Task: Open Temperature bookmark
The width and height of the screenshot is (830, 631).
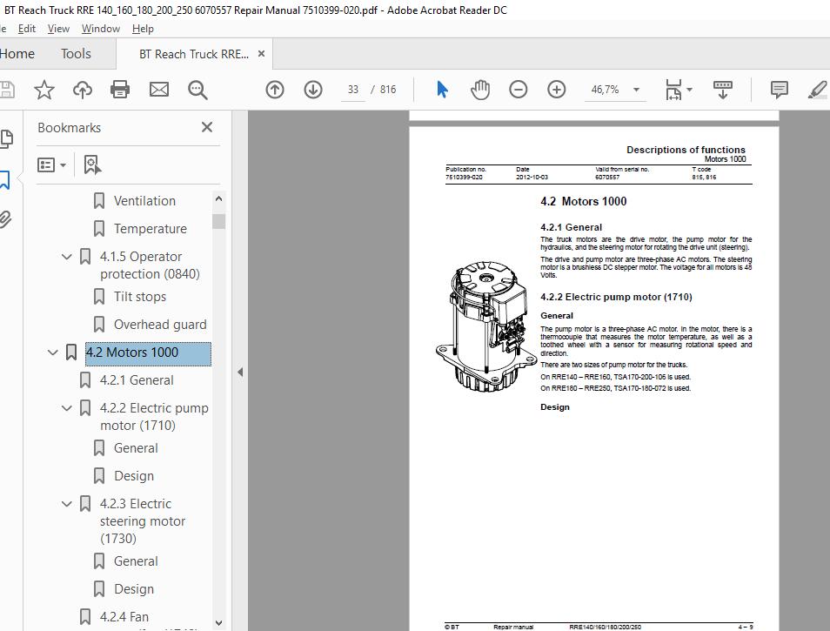Action: 151,229
